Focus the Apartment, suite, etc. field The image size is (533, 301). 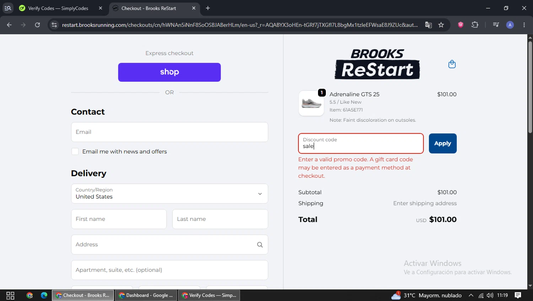tap(169, 270)
